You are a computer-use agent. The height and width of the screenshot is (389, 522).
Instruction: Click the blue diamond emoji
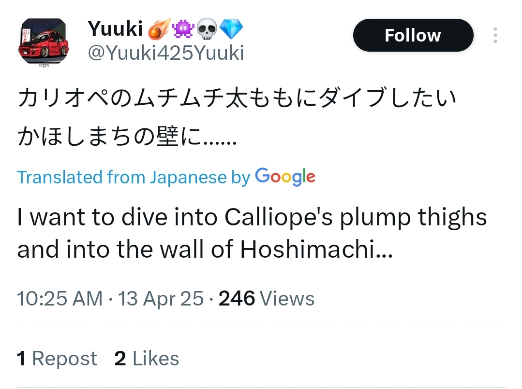pyautogui.click(x=231, y=30)
